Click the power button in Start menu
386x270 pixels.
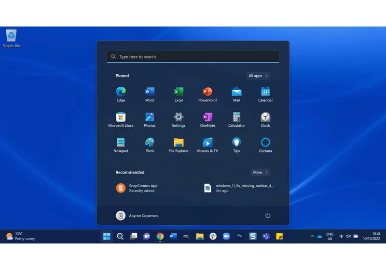click(268, 216)
